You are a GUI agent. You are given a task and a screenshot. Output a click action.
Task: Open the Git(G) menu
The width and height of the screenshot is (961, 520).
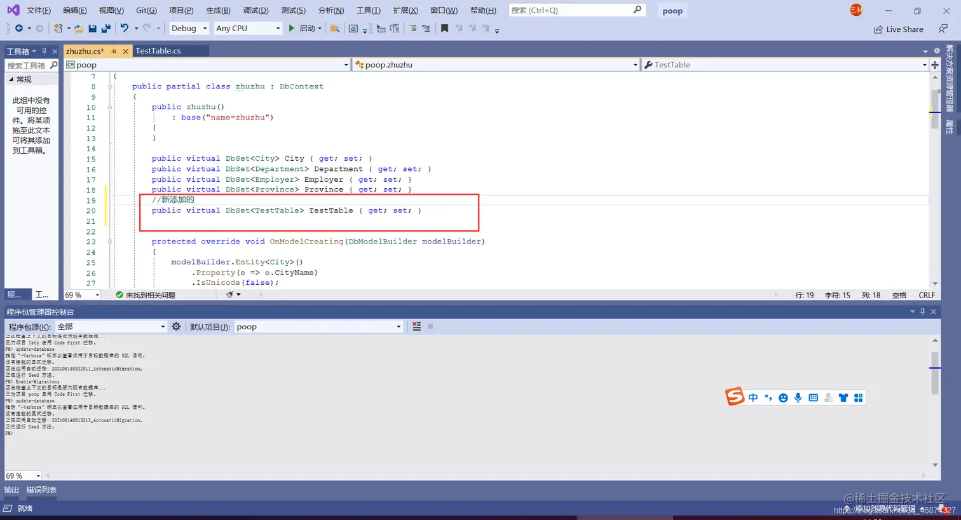[146, 10]
